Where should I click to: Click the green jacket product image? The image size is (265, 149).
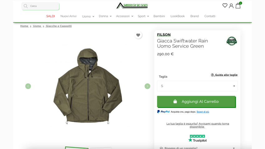click(x=88, y=86)
